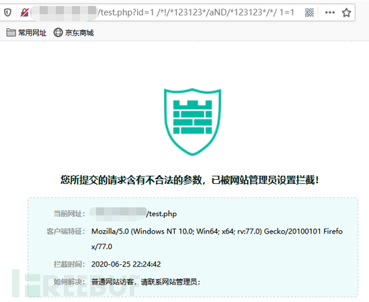Click the 拦截时间 label

pyautogui.click(x=69, y=264)
